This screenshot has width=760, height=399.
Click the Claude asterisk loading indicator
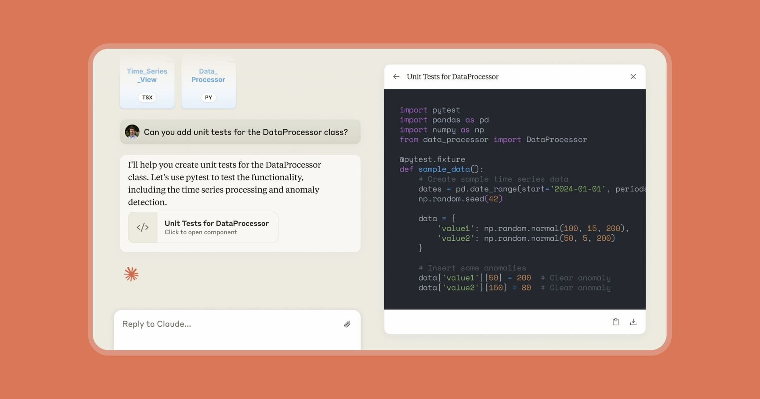pos(131,274)
